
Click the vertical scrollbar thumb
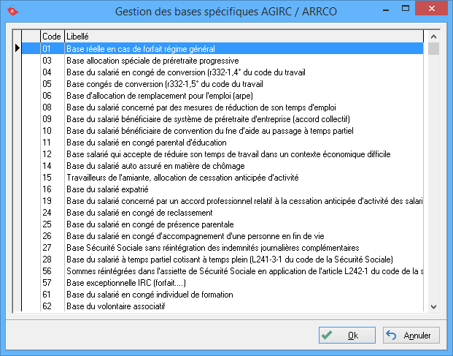(x=433, y=49)
